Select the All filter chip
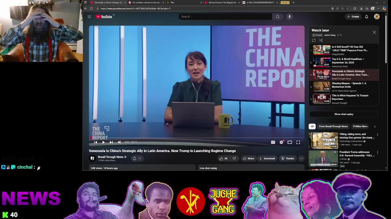The height and width of the screenshot is (219, 391). (312, 126)
